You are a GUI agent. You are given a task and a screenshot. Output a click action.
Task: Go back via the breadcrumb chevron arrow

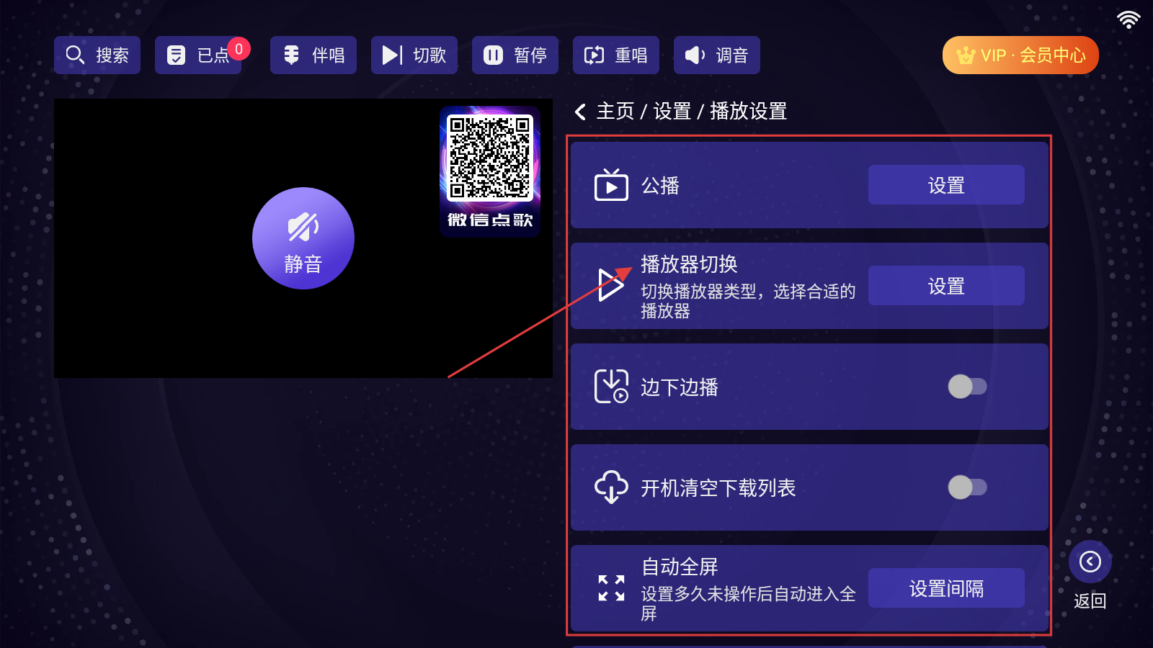(x=580, y=112)
